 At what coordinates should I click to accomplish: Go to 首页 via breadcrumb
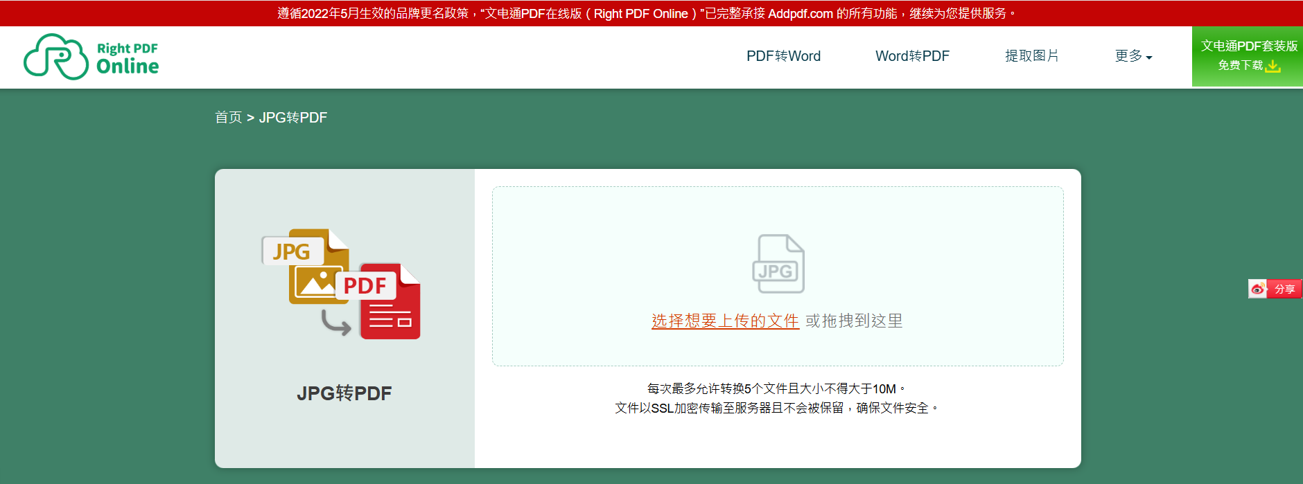click(x=228, y=118)
